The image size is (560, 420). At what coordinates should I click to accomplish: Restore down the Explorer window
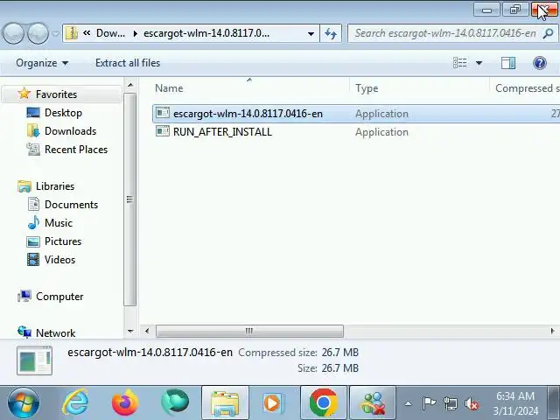(x=515, y=10)
